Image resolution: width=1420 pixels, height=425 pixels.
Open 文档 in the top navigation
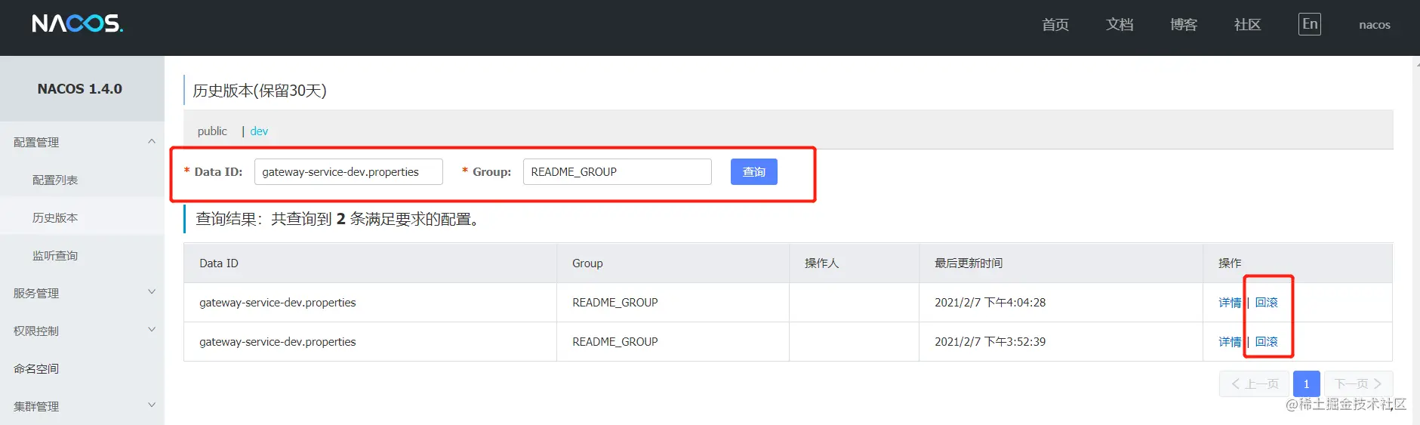point(1120,24)
